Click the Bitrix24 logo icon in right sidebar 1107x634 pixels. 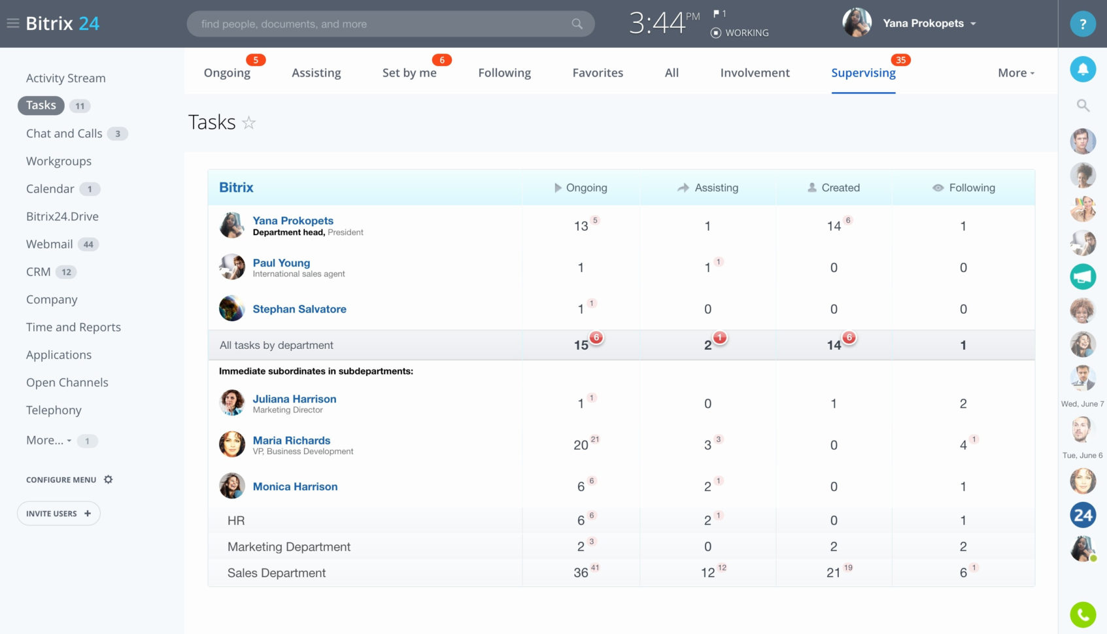pos(1083,515)
